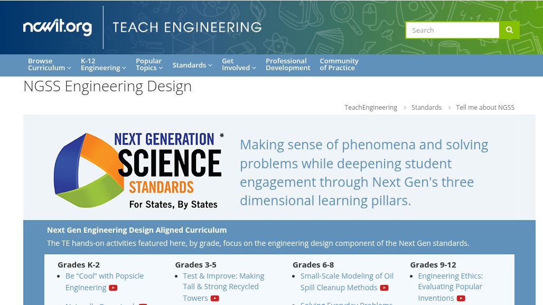
Task: Click YouTube icon beside Evaluating Popular Inventions
Action: (461, 298)
